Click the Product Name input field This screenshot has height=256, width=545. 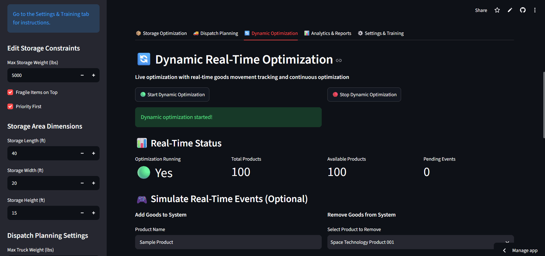point(228,242)
